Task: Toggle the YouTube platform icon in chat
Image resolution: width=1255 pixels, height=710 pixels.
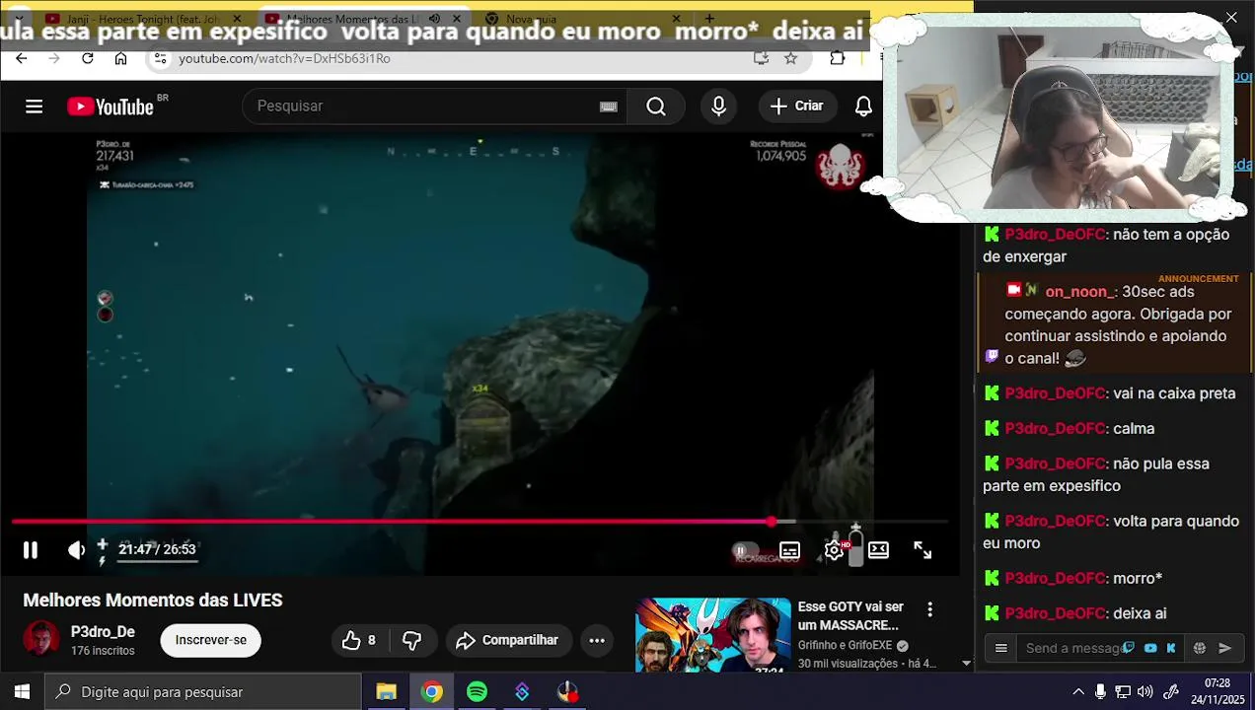Action: click(x=1150, y=648)
